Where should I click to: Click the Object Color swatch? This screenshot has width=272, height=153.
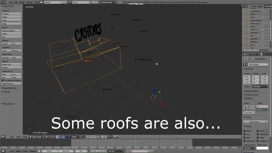click(x=262, y=148)
